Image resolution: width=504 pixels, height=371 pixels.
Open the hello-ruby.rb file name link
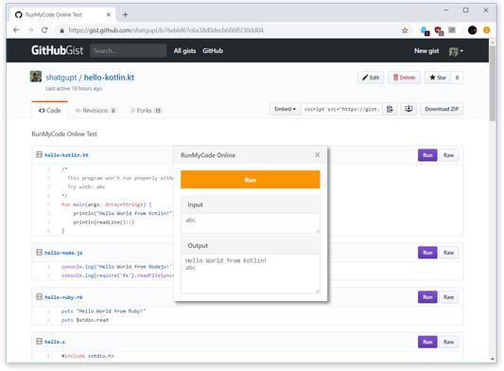click(63, 297)
